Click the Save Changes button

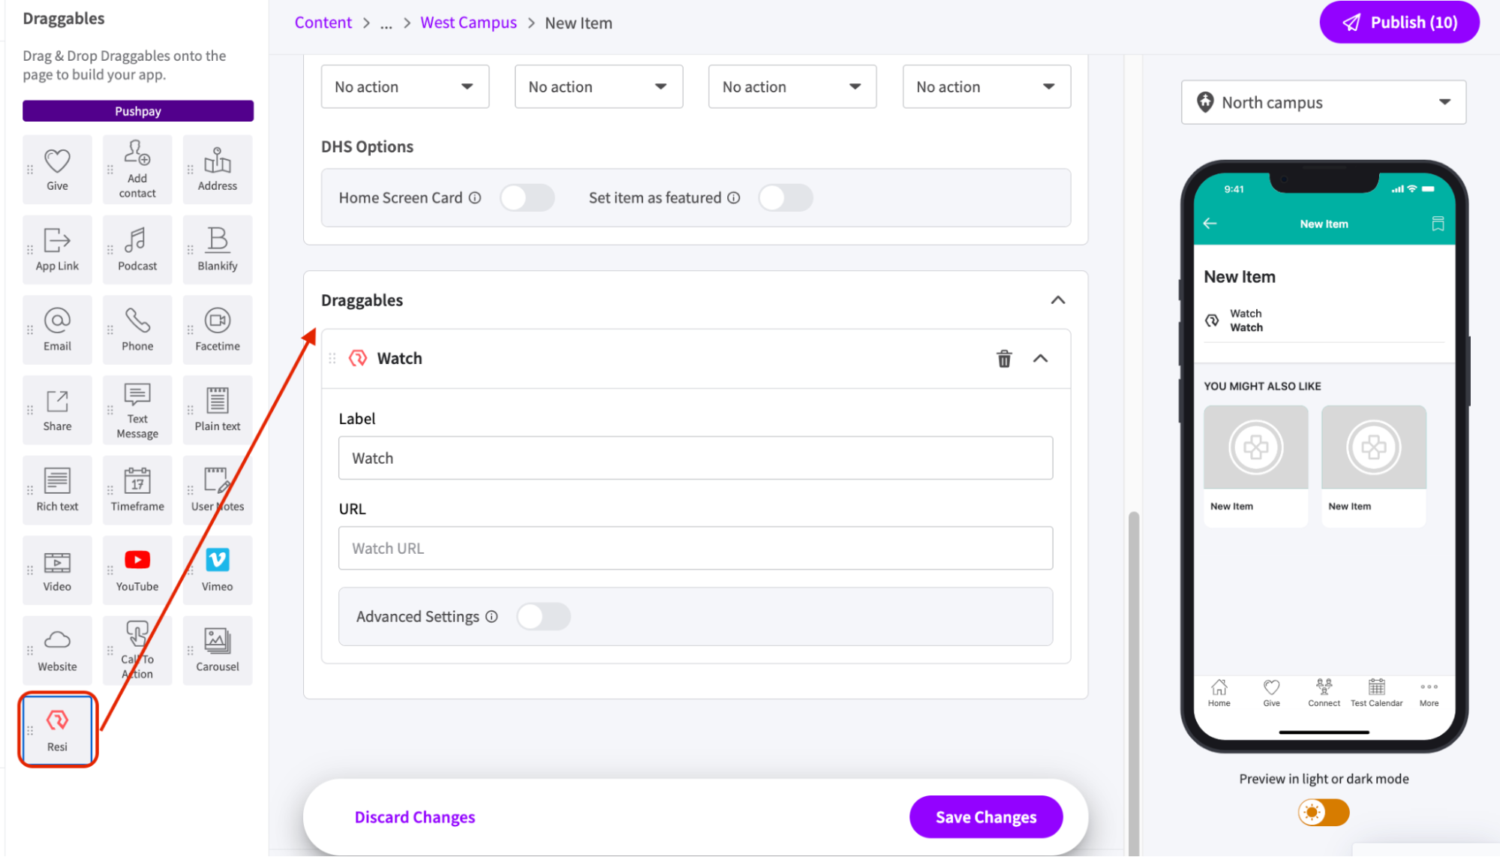985,816
